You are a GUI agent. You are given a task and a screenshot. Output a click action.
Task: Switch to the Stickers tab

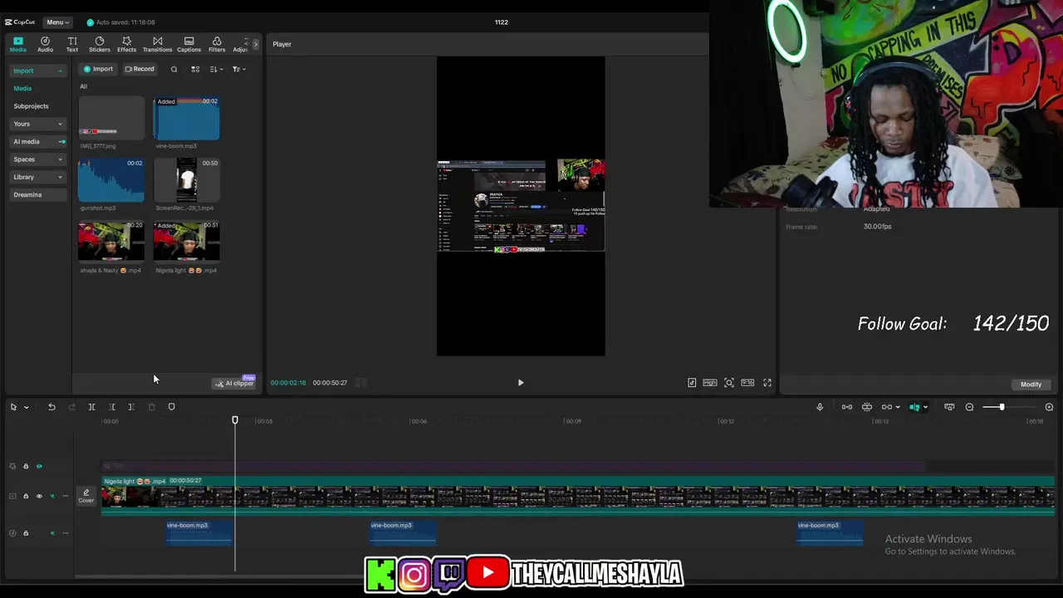[100, 44]
